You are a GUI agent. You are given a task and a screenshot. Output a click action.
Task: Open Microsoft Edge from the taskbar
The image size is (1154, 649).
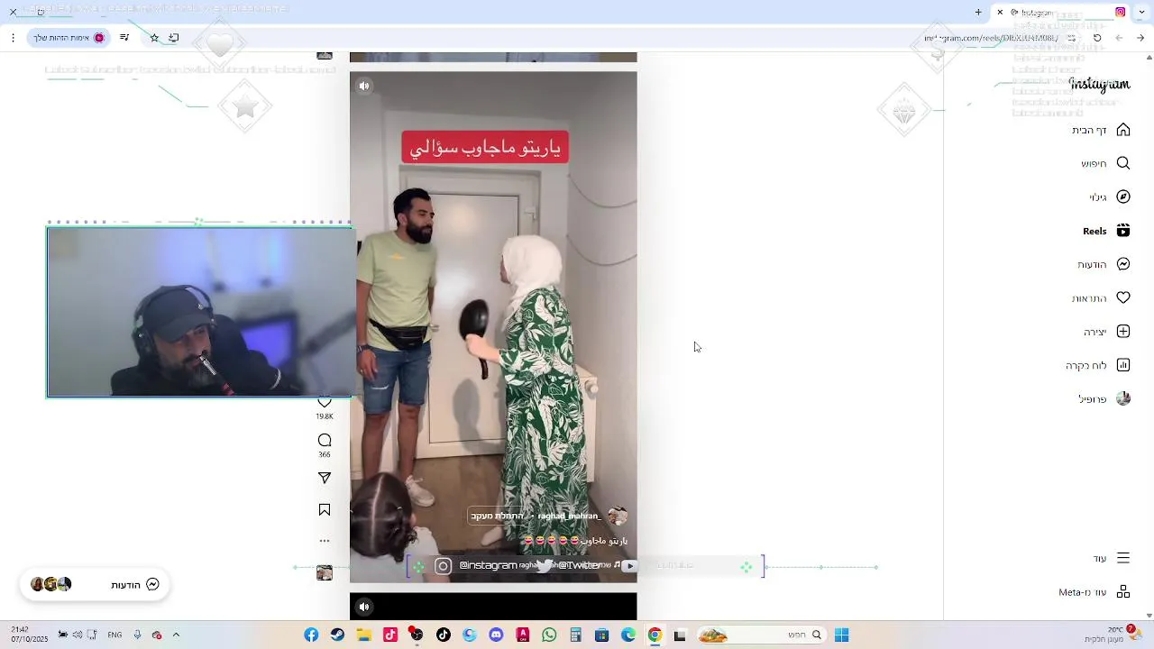[x=628, y=635]
